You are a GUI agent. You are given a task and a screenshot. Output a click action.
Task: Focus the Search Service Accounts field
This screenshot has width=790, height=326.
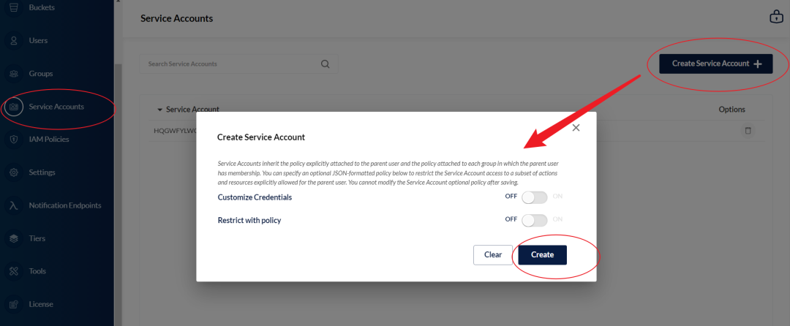(x=238, y=64)
